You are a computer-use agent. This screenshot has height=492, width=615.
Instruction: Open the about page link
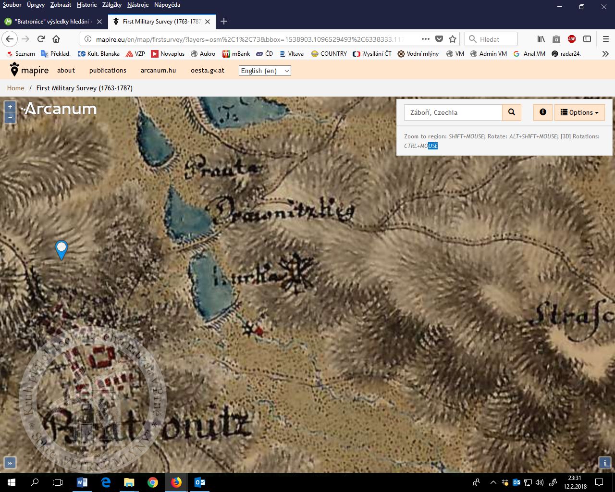pos(66,70)
